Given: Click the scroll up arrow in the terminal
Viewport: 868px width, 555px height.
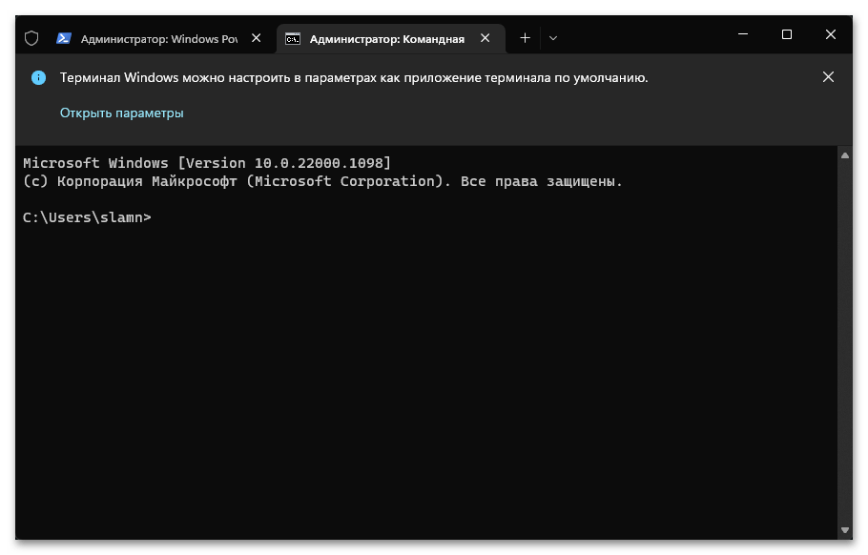Looking at the screenshot, I should click(x=844, y=154).
